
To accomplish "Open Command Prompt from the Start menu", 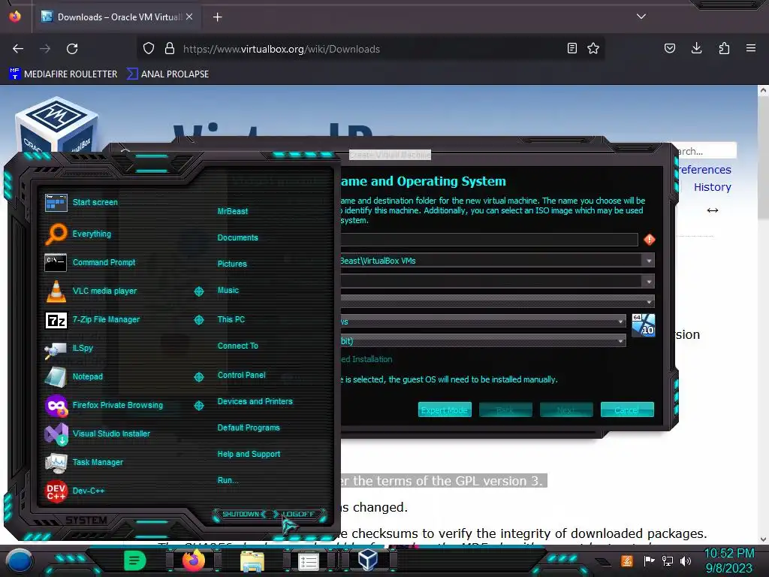I will (x=56, y=262).
